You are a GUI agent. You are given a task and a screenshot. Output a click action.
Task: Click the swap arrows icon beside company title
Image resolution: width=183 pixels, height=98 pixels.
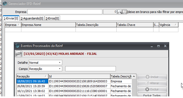(x=19, y=54)
